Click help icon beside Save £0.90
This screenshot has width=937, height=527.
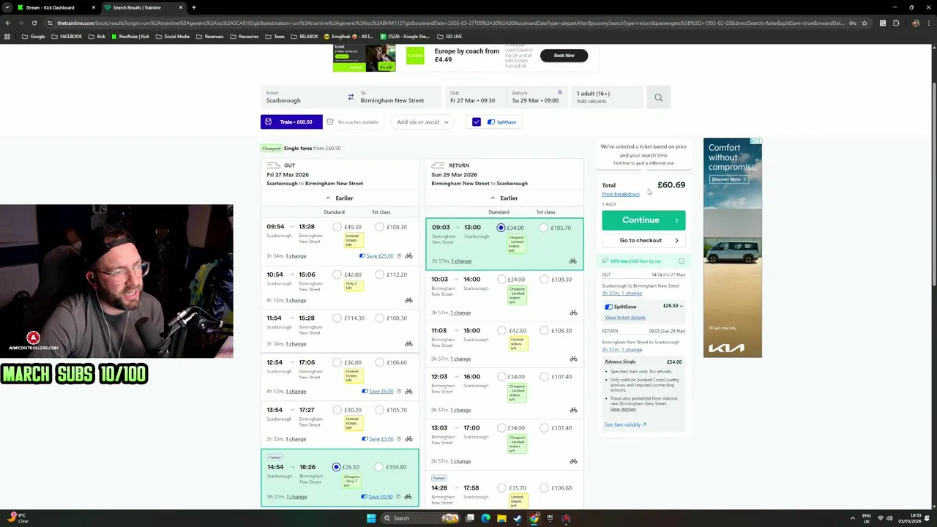[x=397, y=497]
